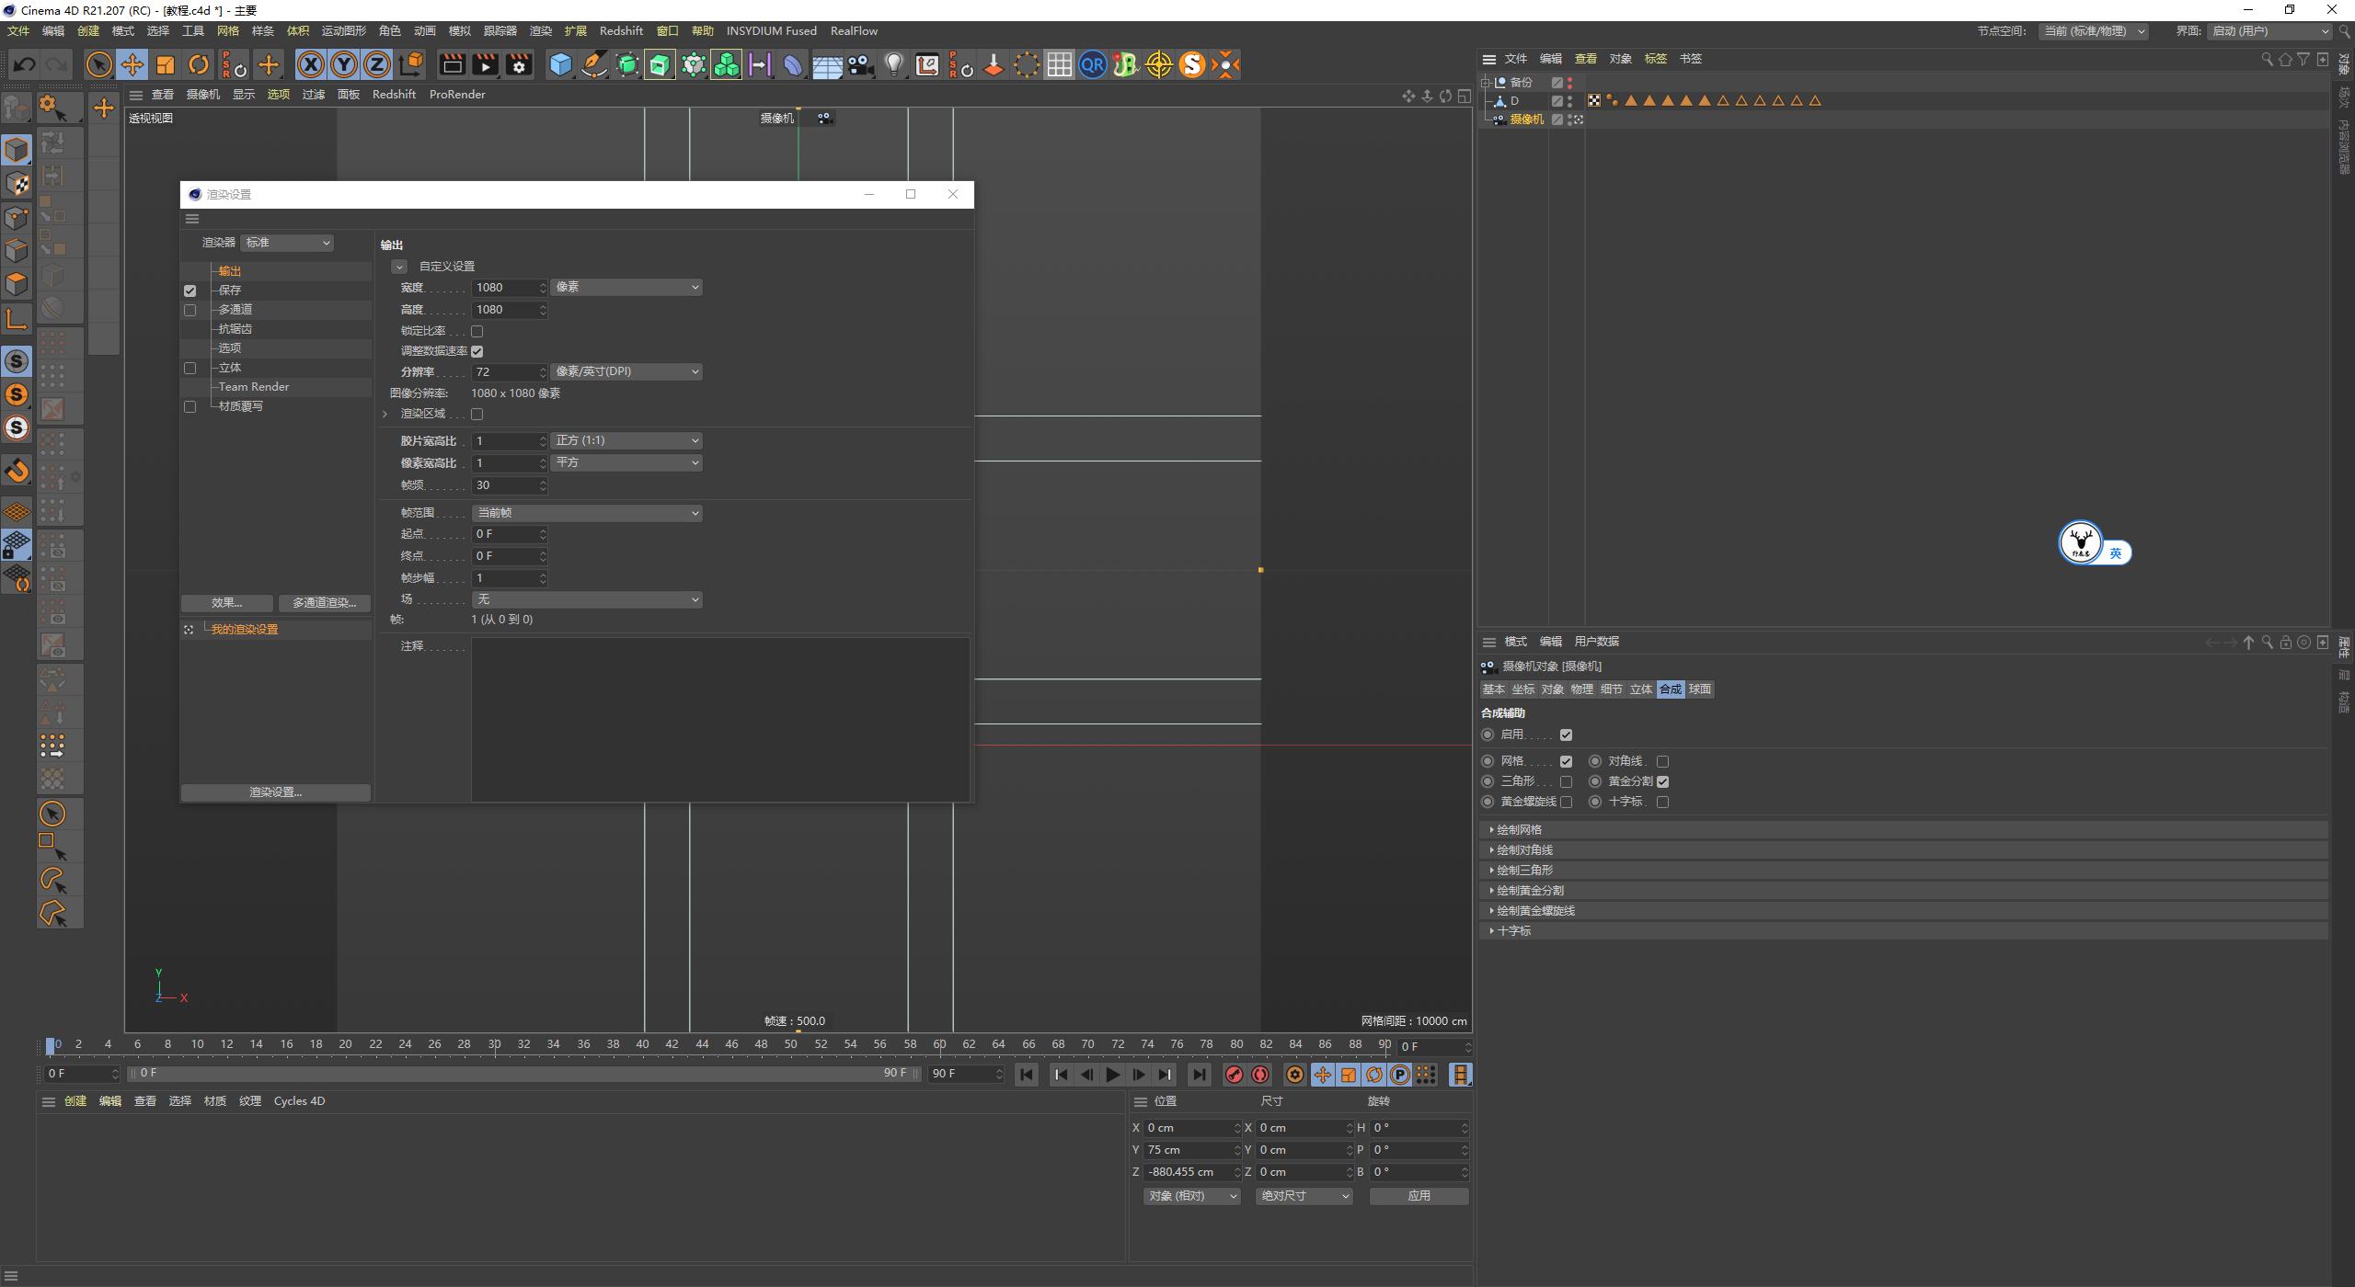Open the renderer dropdown (标准)
The width and height of the screenshot is (2355, 1287).
[287, 243]
